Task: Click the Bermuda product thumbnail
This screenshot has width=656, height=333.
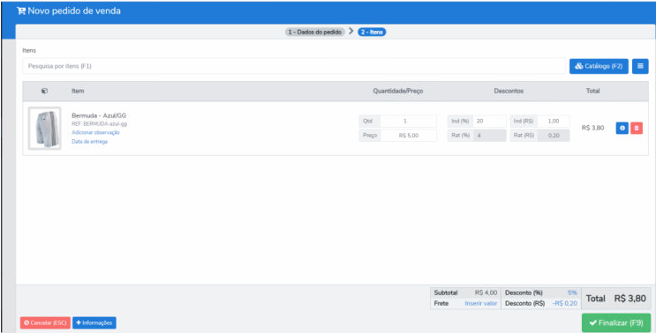Action: click(x=44, y=128)
